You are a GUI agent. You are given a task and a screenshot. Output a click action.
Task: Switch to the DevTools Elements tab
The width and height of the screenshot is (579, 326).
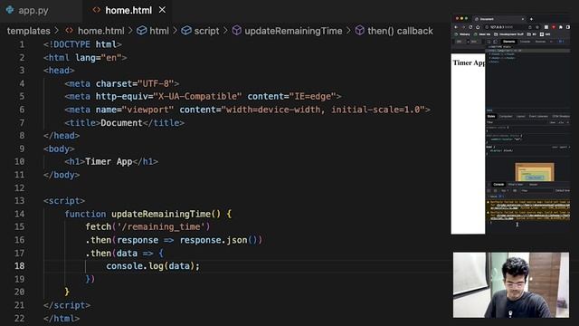[508, 42]
